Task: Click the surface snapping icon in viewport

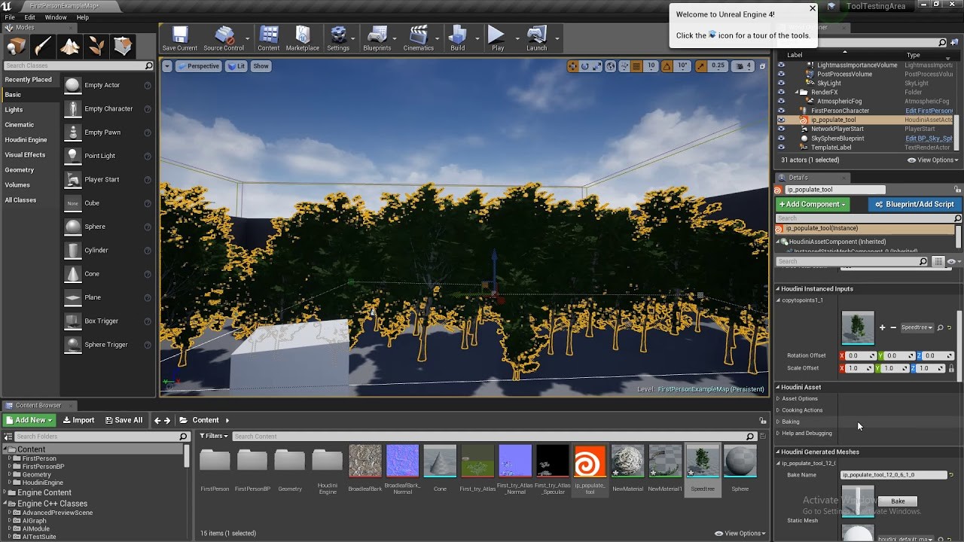Action: click(x=624, y=66)
